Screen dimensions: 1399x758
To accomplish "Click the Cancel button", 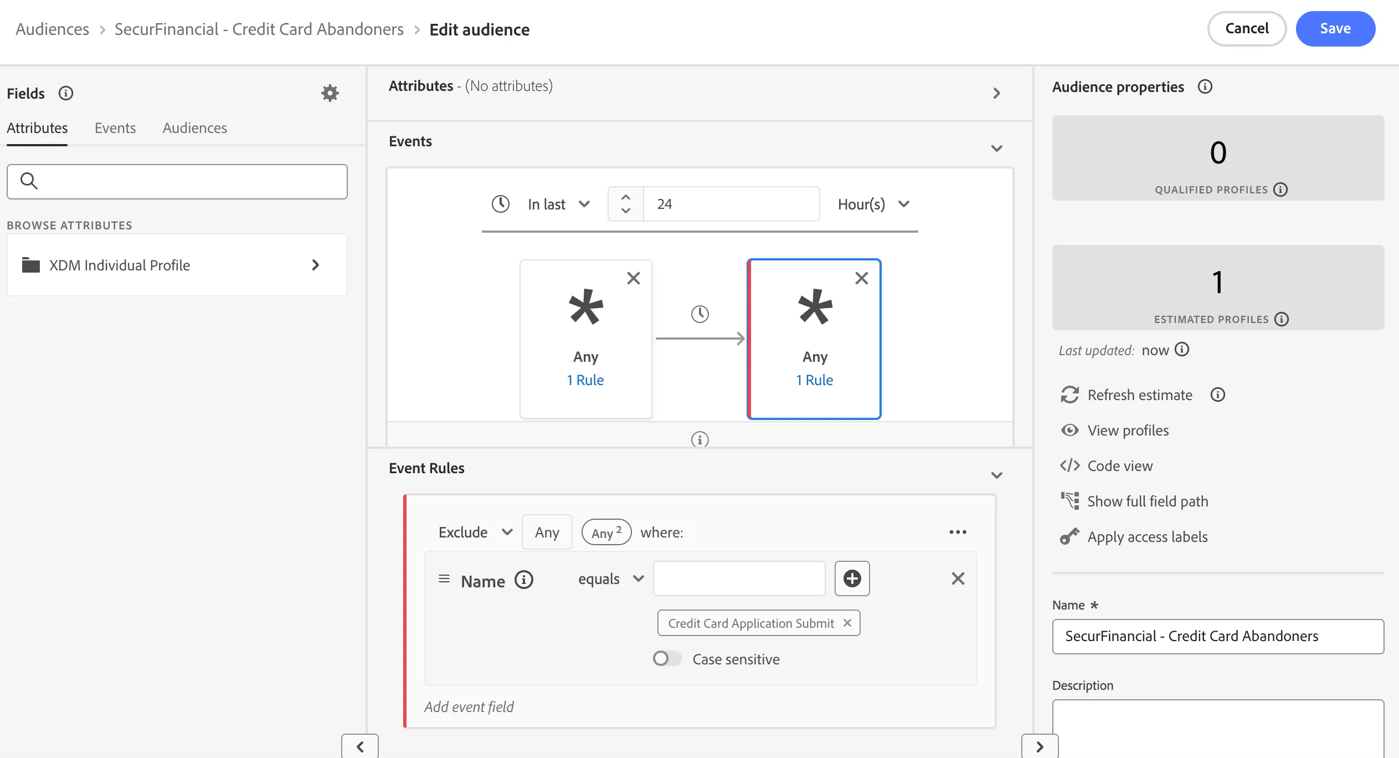I will (1246, 28).
